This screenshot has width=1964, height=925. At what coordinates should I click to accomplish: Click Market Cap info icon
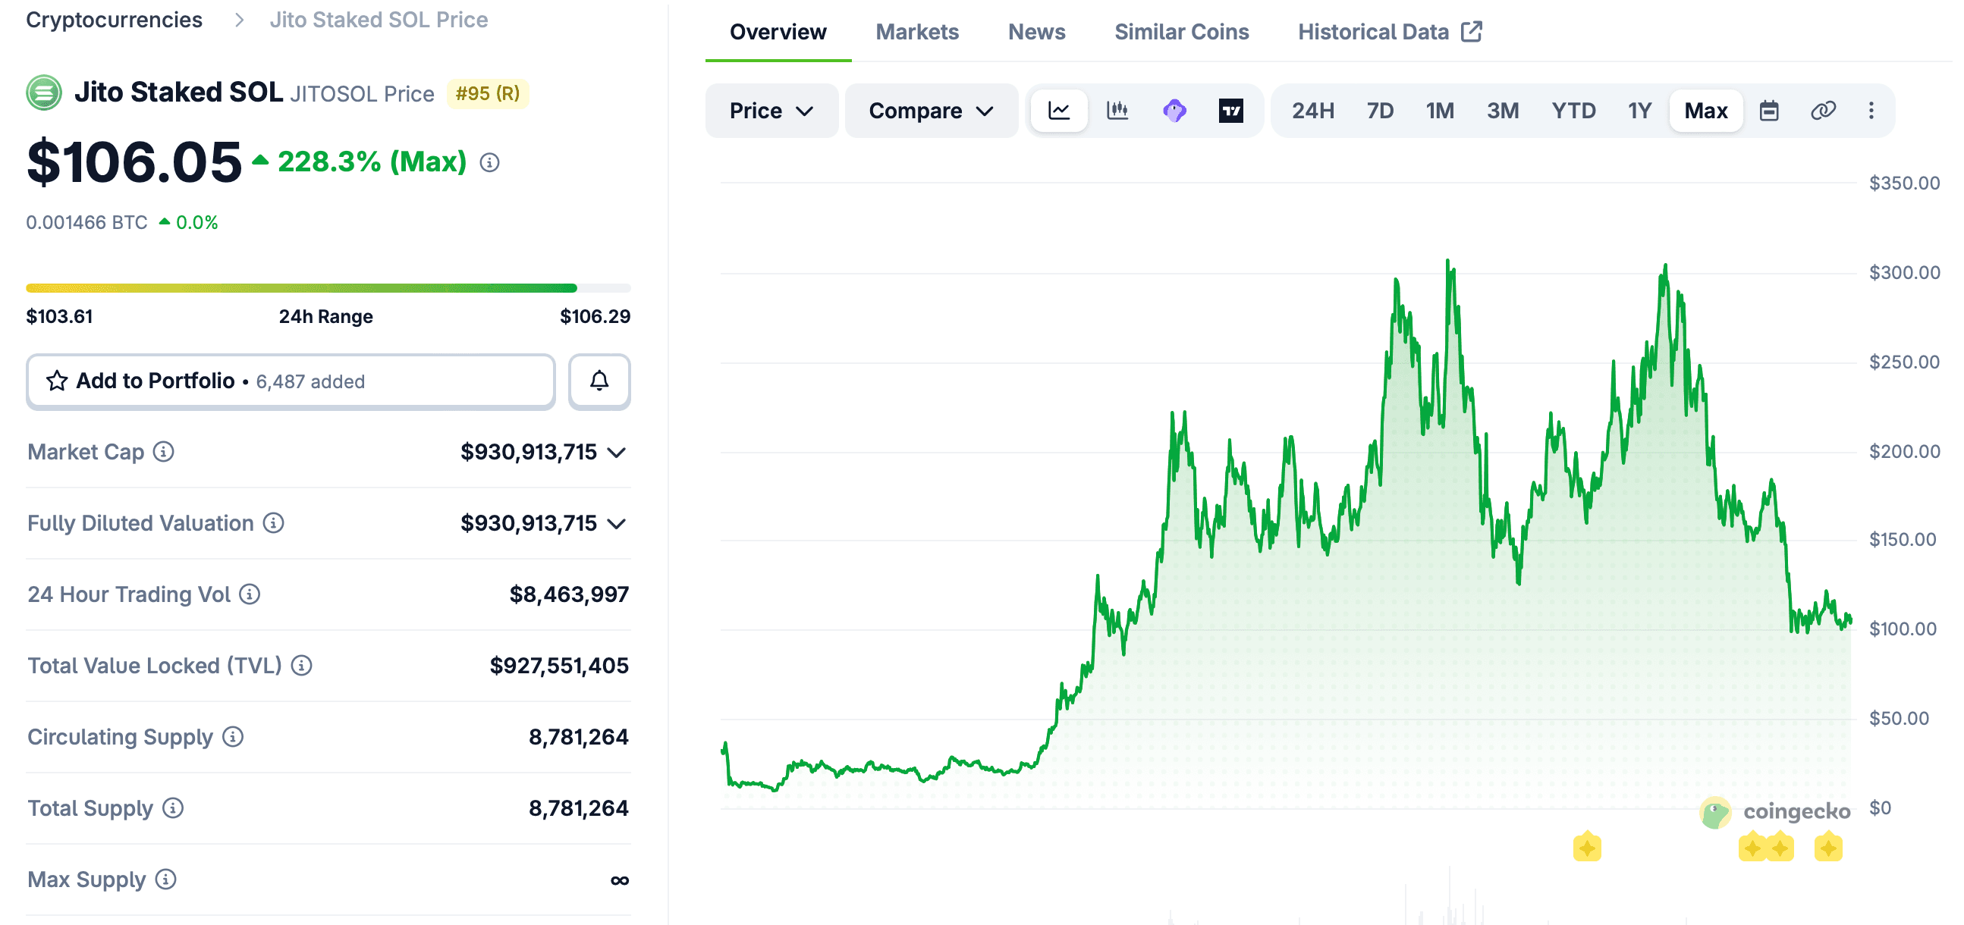(x=163, y=452)
